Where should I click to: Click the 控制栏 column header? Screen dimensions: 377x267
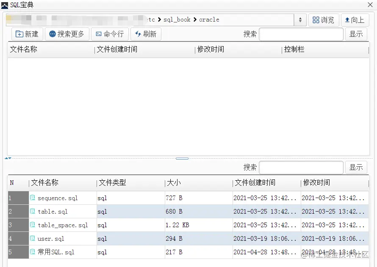tap(325, 50)
